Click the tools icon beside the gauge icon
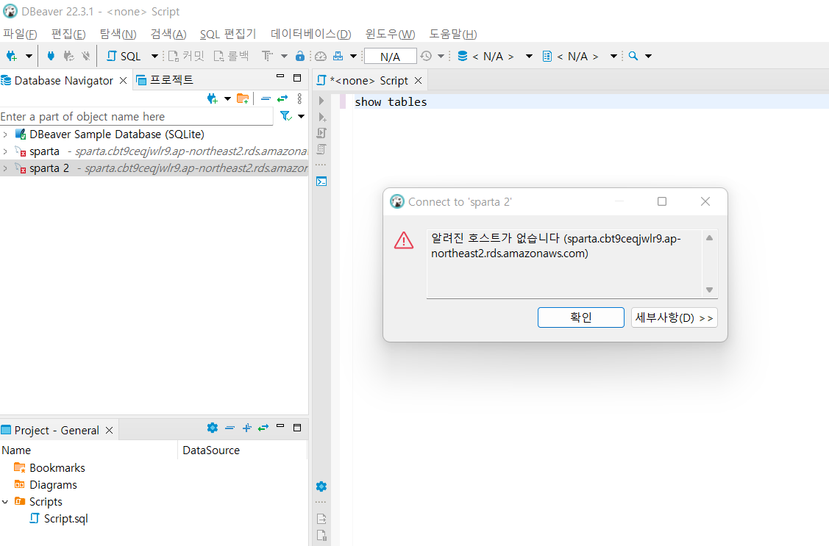Image resolution: width=829 pixels, height=546 pixels. point(338,56)
